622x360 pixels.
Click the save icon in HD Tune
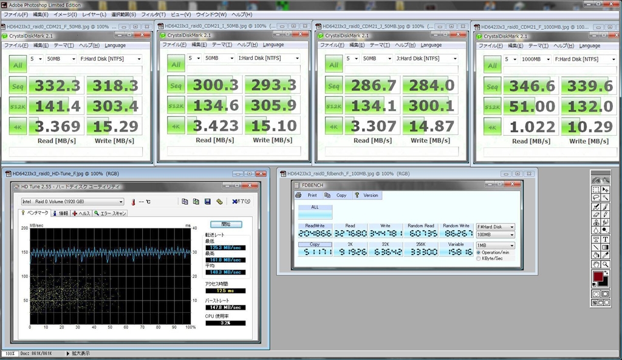207,202
